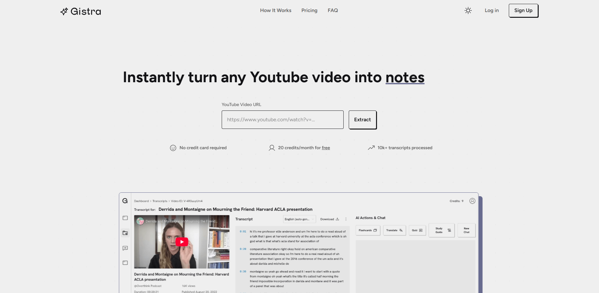Click the Flashcards action button
Viewport: 599px width, 293px height.
coord(367,230)
